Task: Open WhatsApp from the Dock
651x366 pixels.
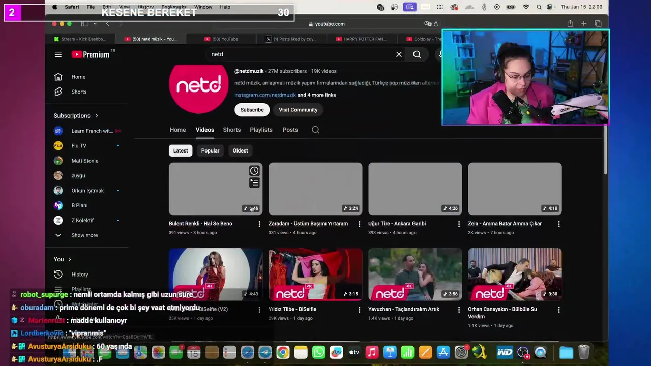Action: tap(318, 352)
